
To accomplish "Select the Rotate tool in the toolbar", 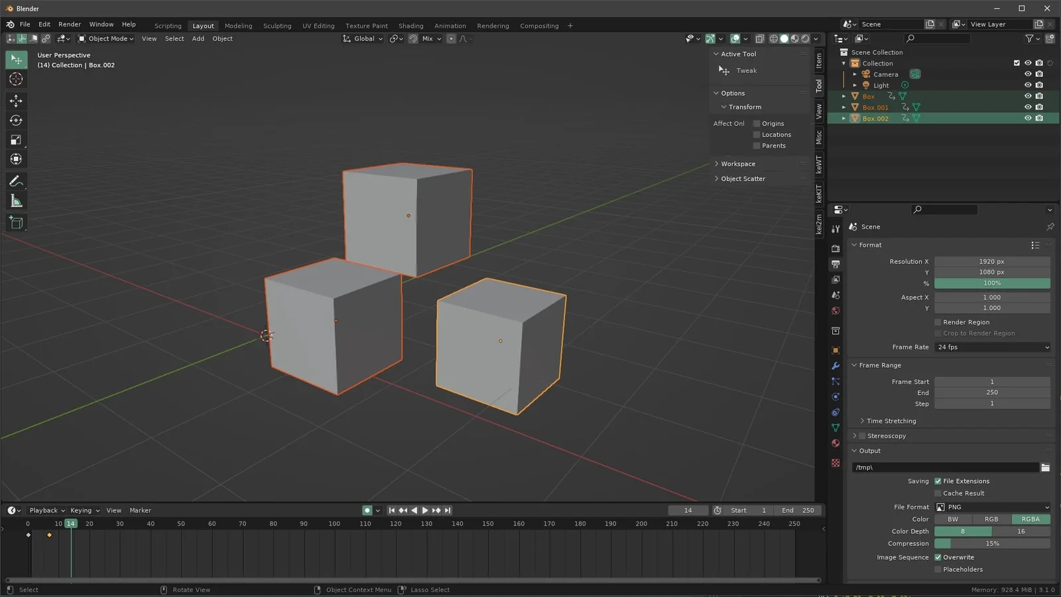I will tap(16, 120).
